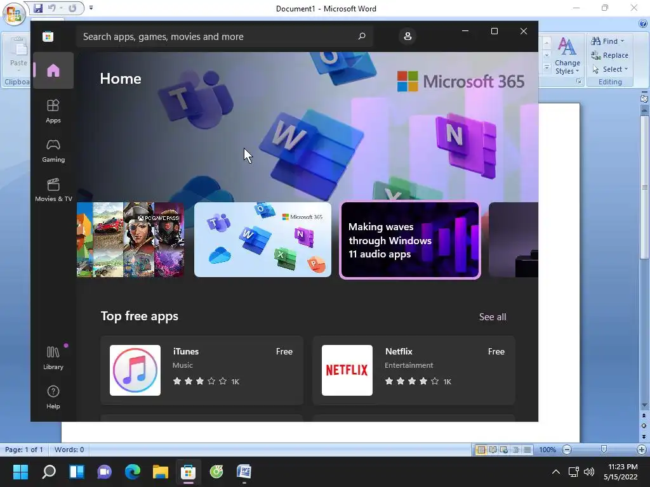This screenshot has width=650, height=487.
Task: Open the PC Game Pass banner thumbnail
Action: (130, 239)
